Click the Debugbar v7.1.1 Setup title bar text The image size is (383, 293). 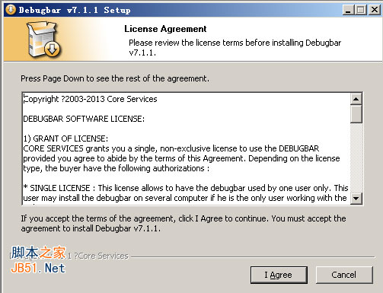(x=75, y=10)
